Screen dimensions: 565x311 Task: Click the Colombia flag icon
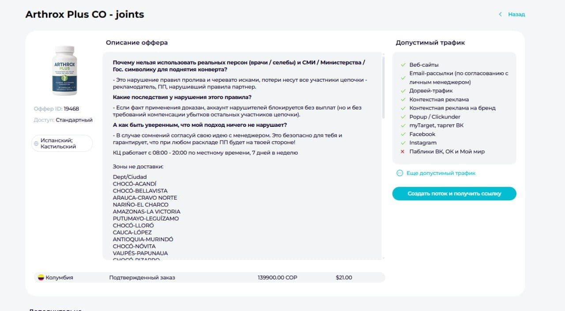(41, 277)
